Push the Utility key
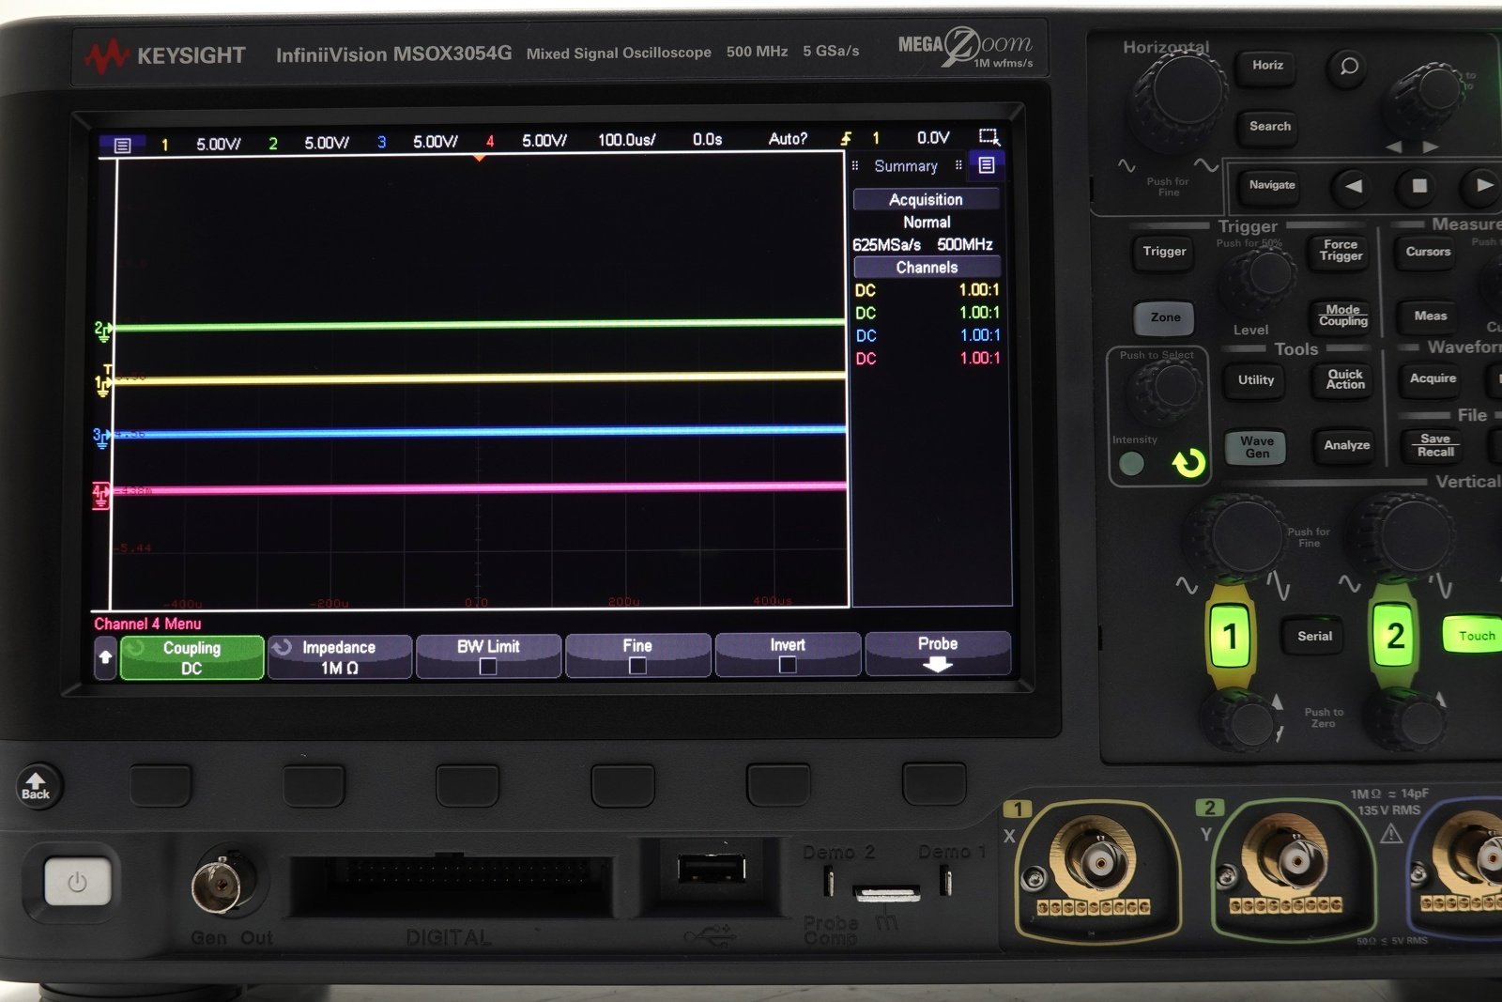This screenshot has width=1502, height=1002. point(1255,380)
